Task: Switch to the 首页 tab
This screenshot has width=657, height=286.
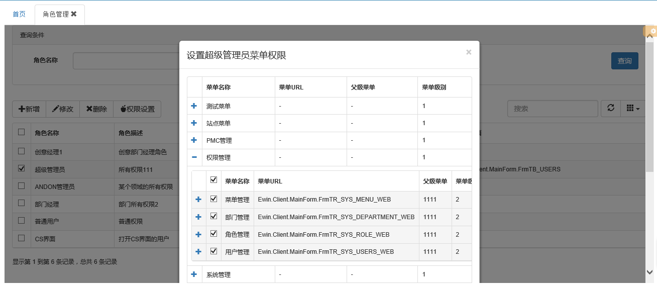Action: pyautogui.click(x=19, y=14)
